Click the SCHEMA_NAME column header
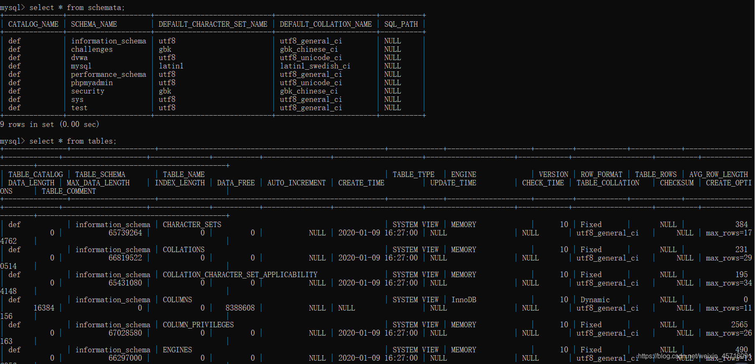 point(94,24)
